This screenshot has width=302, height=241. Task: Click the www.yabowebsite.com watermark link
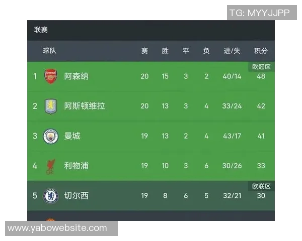[x=57, y=228]
